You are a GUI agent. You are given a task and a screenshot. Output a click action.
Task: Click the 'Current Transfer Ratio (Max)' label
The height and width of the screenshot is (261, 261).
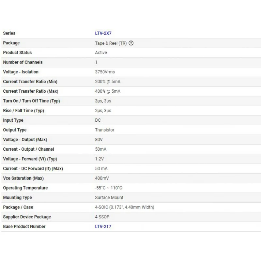point(31,91)
